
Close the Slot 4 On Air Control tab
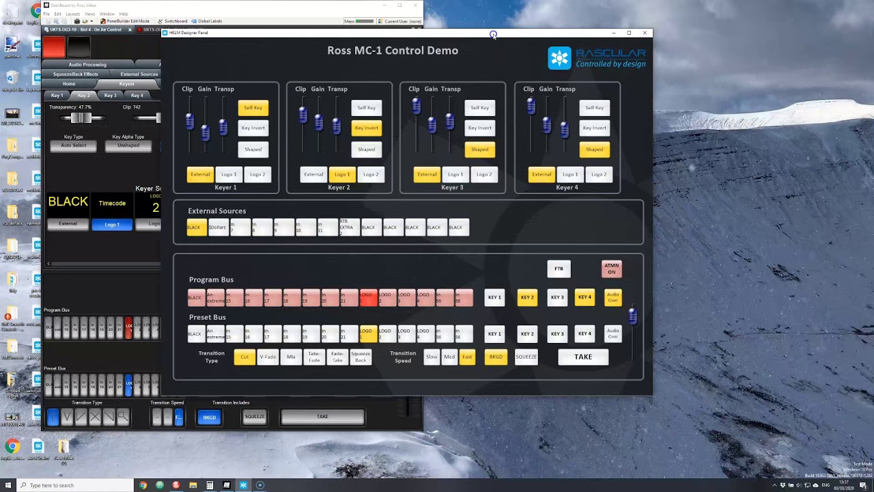130,29
